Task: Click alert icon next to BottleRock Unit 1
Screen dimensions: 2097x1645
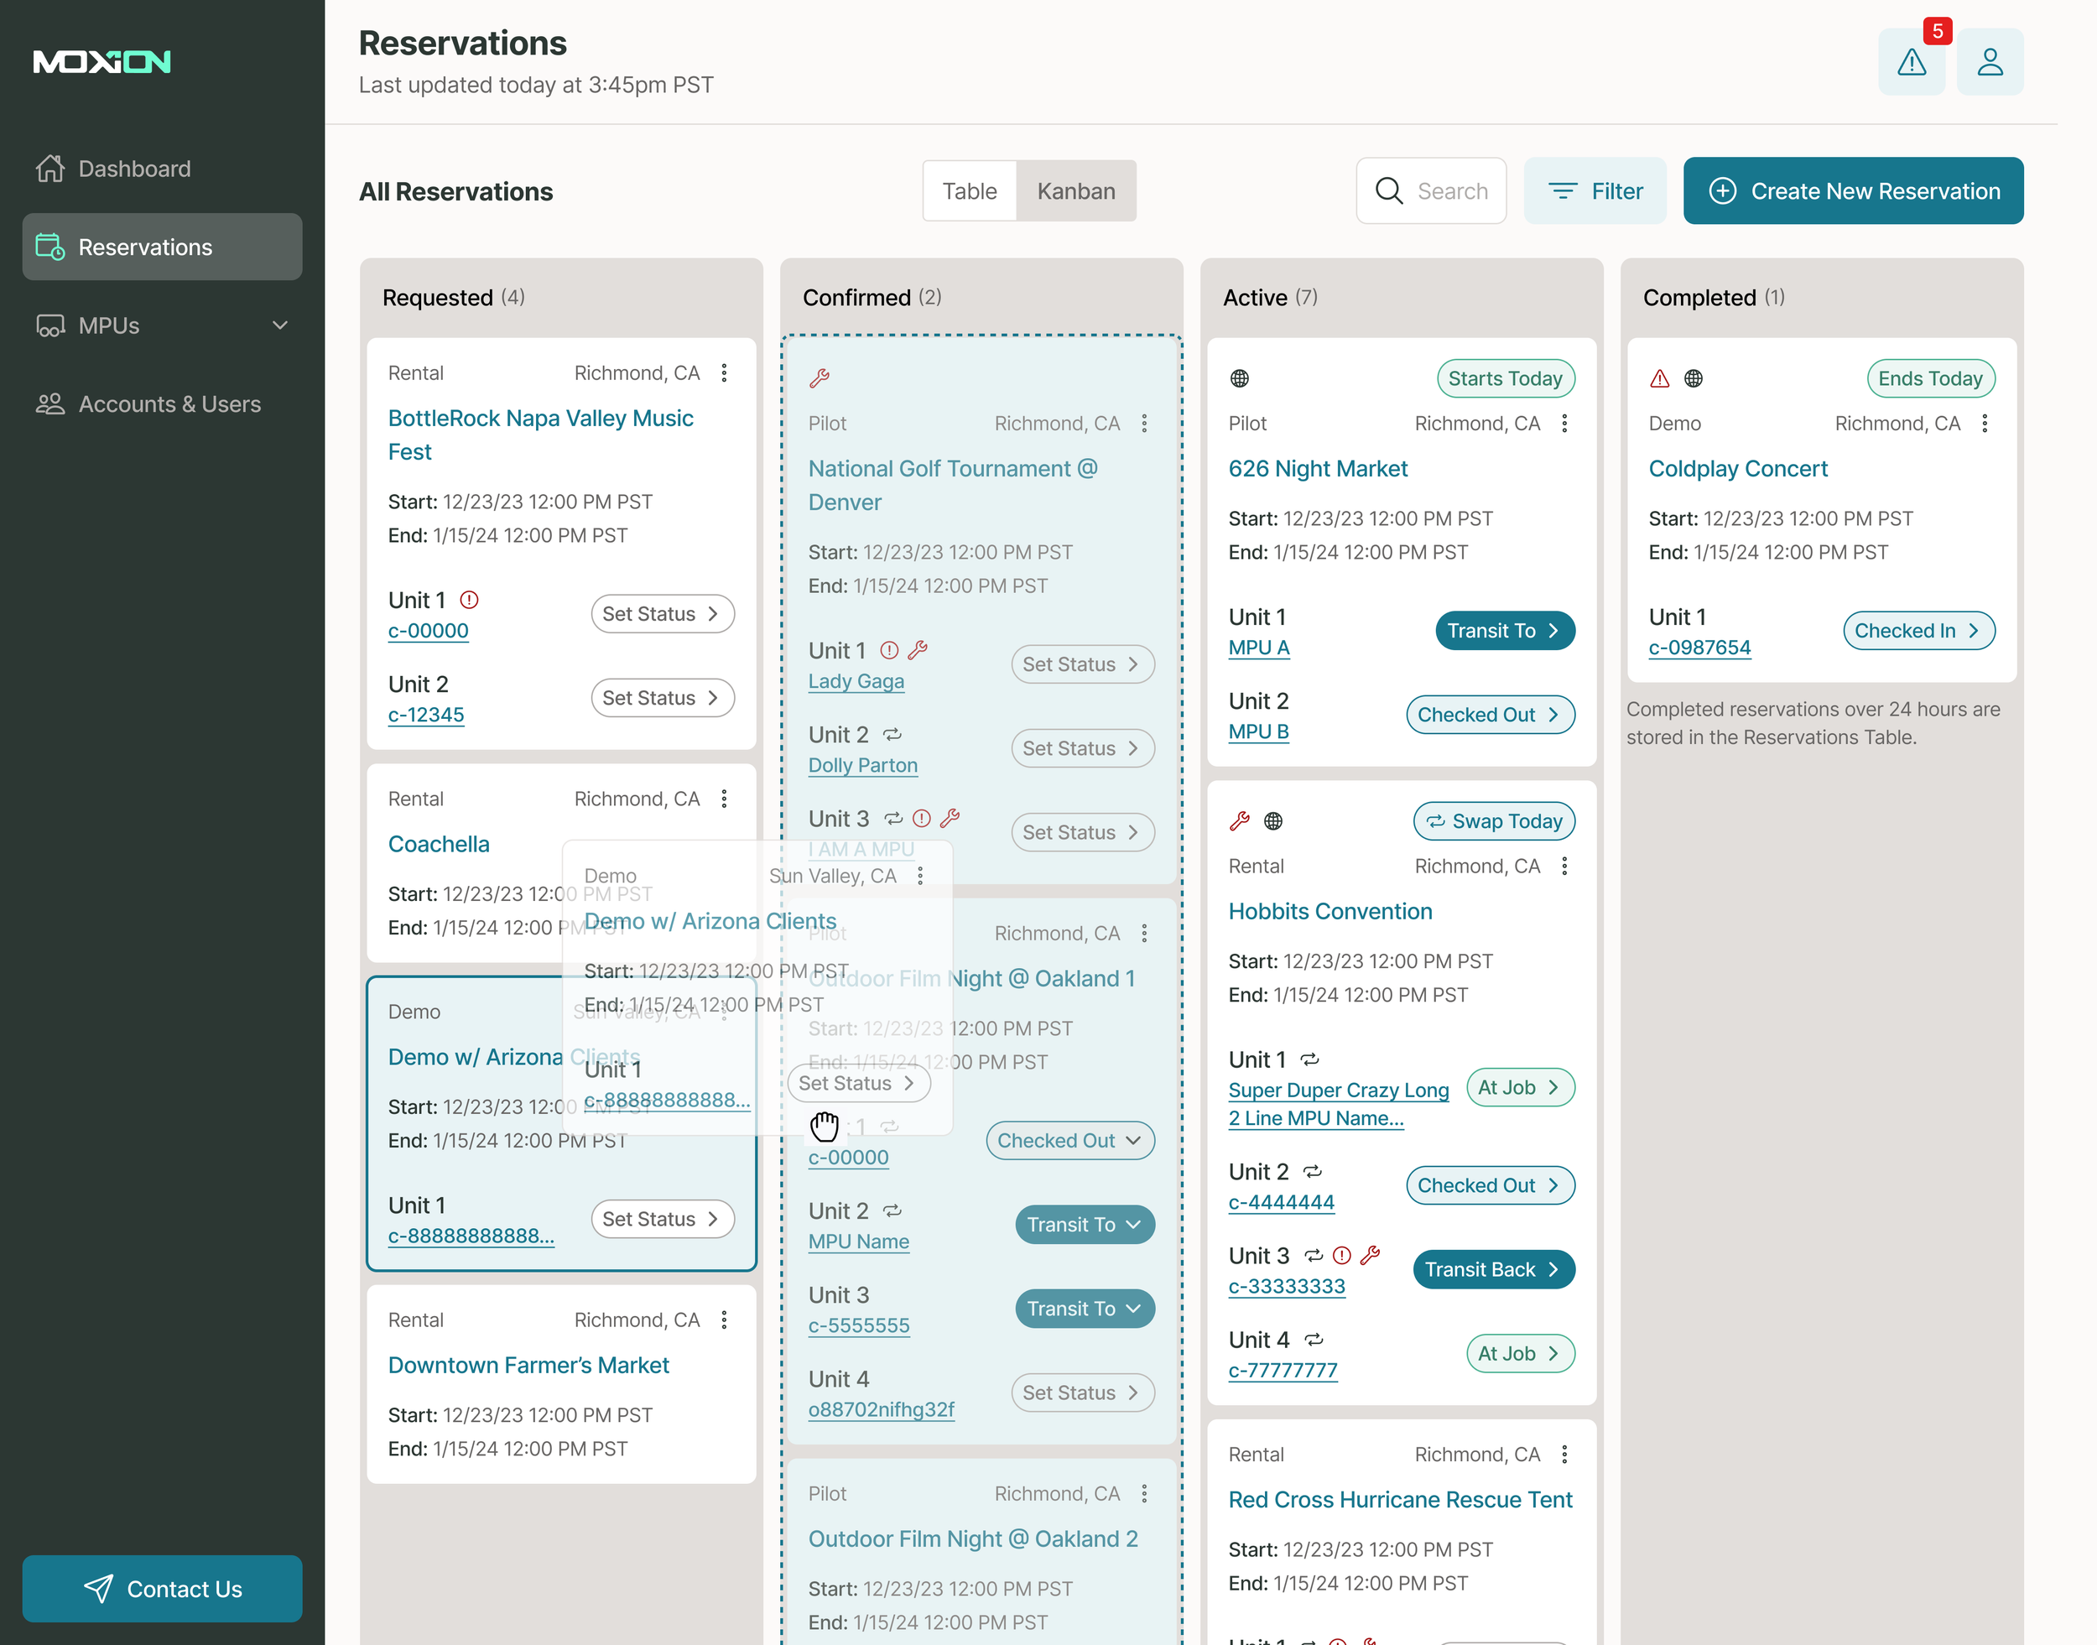Action: (x=469, y=600)
